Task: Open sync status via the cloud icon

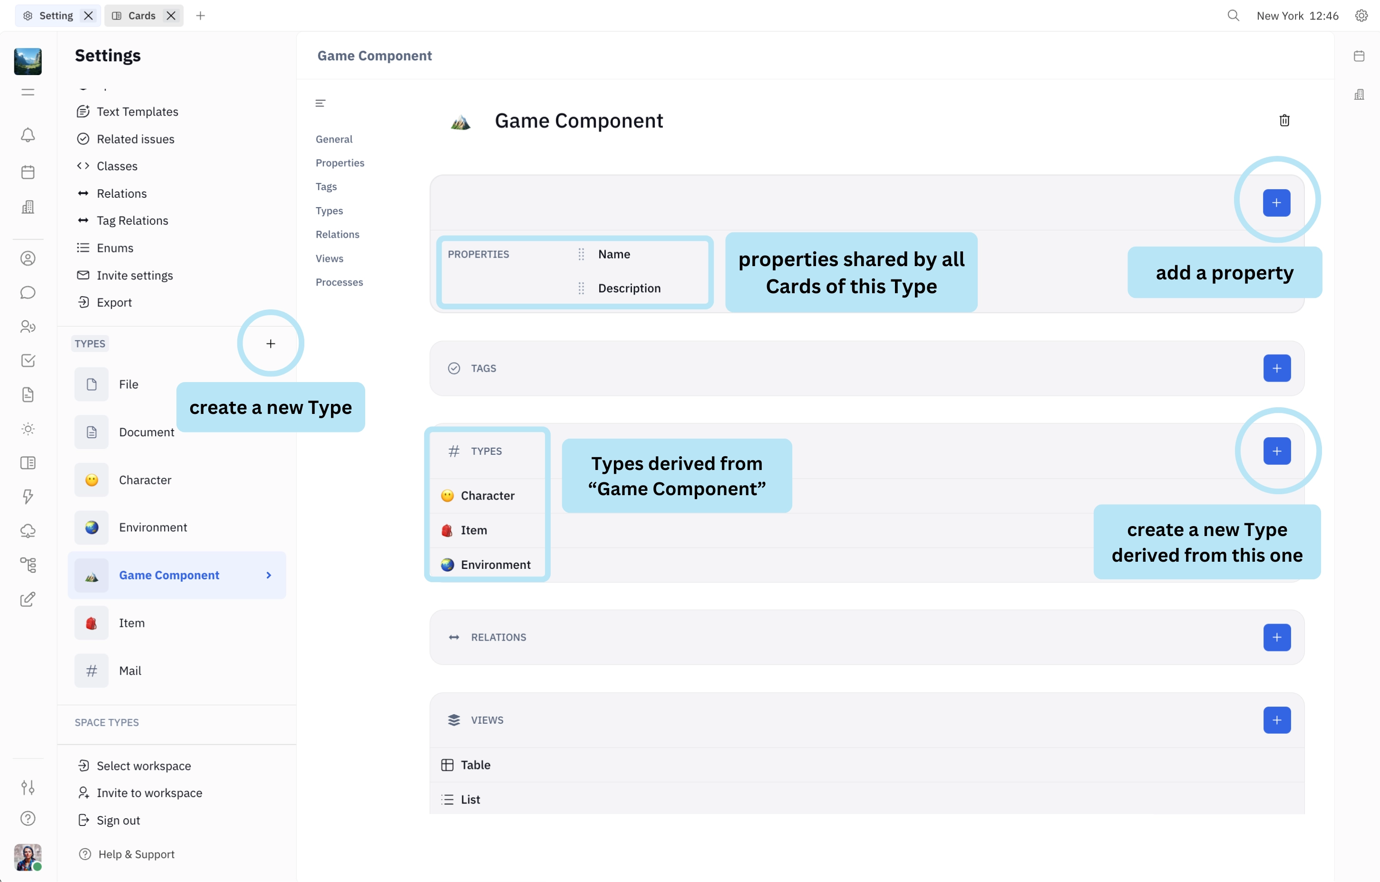Action: point(28,531)
